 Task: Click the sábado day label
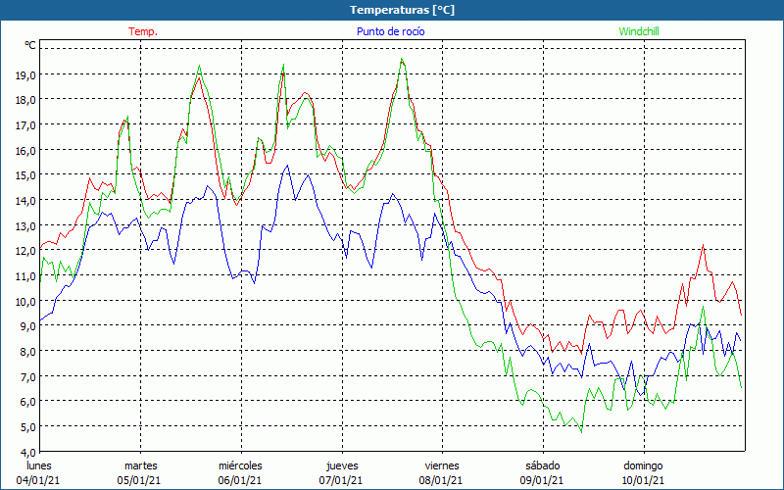pos(543,465)
